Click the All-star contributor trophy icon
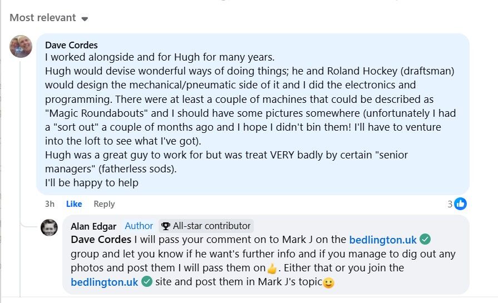The width and height of the screenshot is (498, 303). tap(166, 226)
